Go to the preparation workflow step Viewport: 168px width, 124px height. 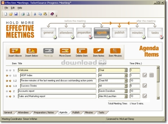pyautogui.click(x=84, y=33)
